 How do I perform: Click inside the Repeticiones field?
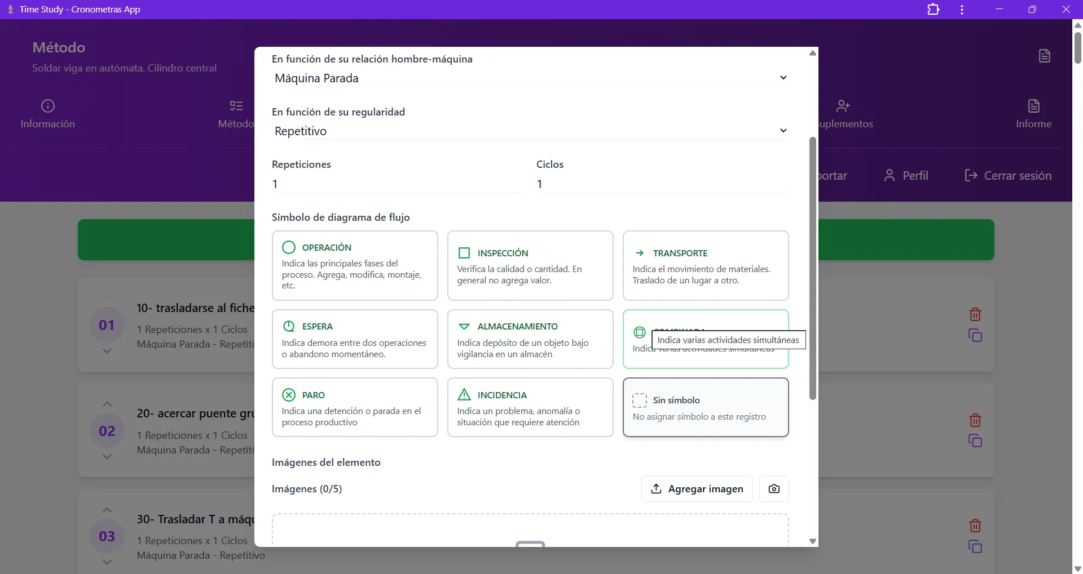395,184
